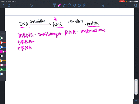
Task: Pick the orange pen favorite
Action: click(3, 60)
